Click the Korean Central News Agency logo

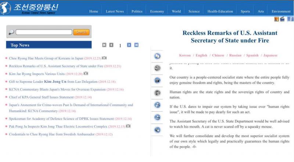pos(29,8)
